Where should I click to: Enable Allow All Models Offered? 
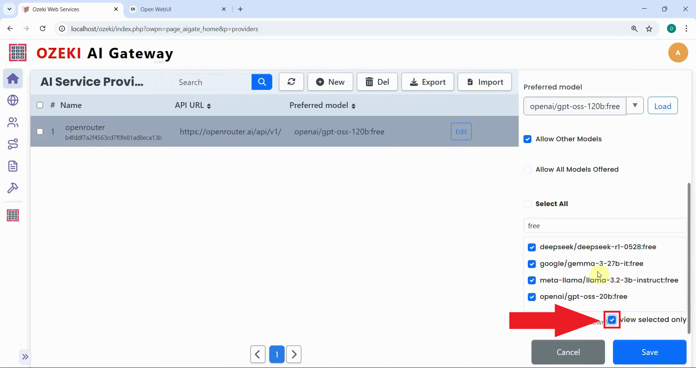click(527, 170)
